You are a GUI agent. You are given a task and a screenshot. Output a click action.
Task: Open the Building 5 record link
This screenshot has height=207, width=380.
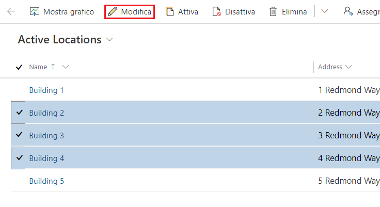click(46, 181)
